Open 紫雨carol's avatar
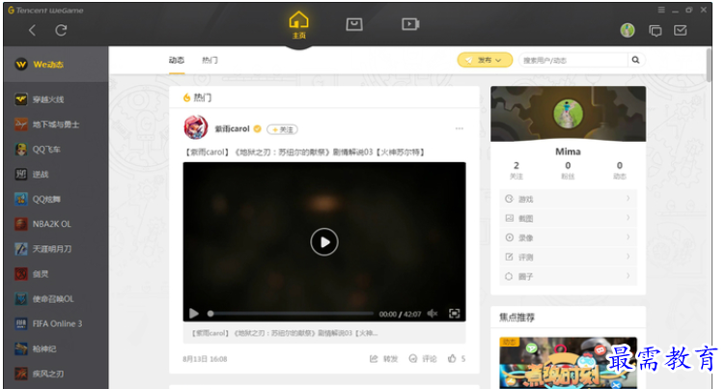The height and width of the screenshot is (389, 726). [x=196, y=127]
